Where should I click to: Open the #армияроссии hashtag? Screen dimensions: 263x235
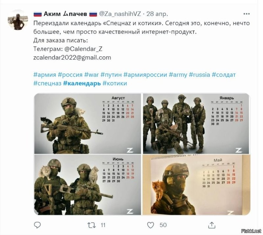pos(145,74)
